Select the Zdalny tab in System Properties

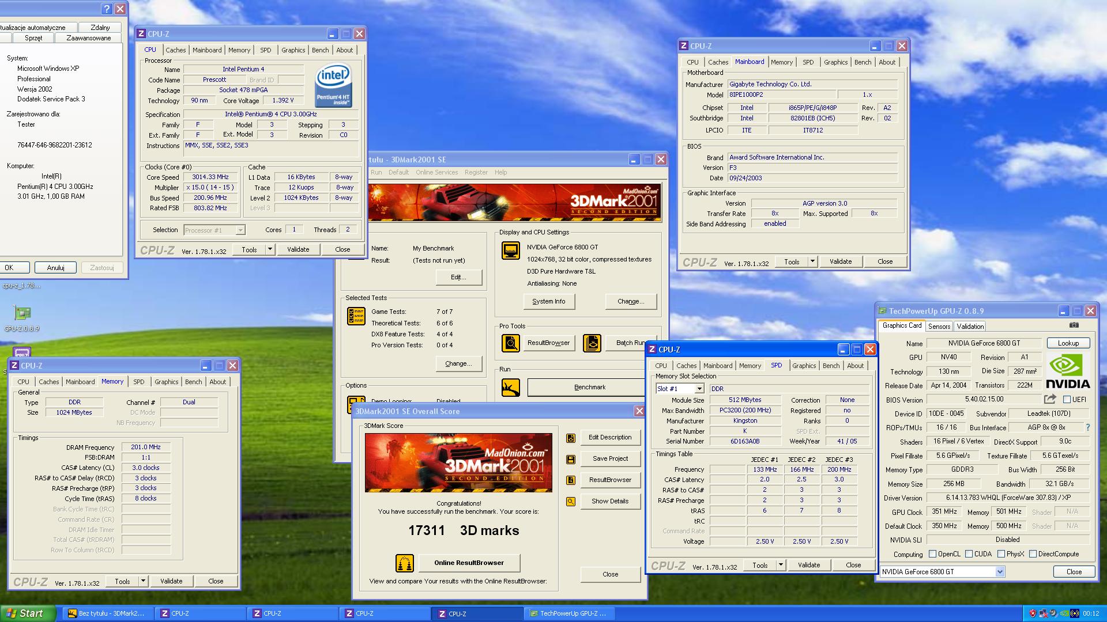[100, 27]
